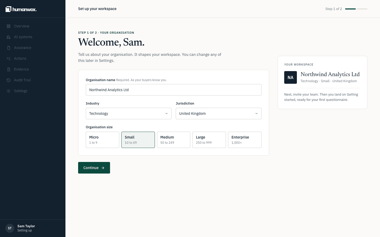
Task: Click the 'Organisation name' field label
Action: pos(101,80)
